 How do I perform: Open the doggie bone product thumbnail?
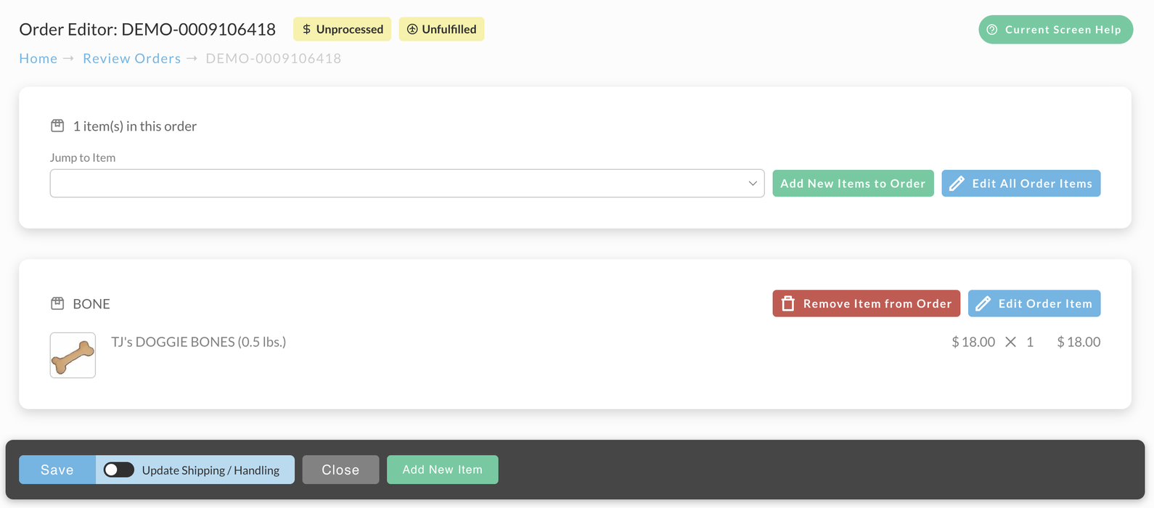click(73, 356)
